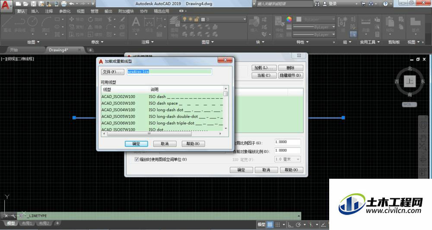Expand the 特性 panel dropdown

(x=302, y=42)
